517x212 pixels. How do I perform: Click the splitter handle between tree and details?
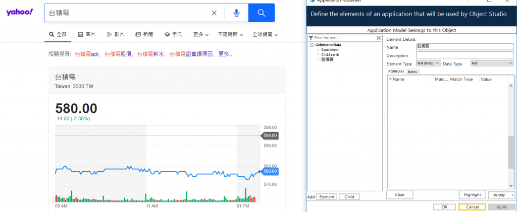pos(384,118)
